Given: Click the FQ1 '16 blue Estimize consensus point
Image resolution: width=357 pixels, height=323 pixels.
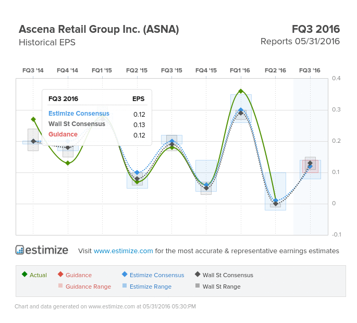Looking at the screenshot, I should click(241, 110).
